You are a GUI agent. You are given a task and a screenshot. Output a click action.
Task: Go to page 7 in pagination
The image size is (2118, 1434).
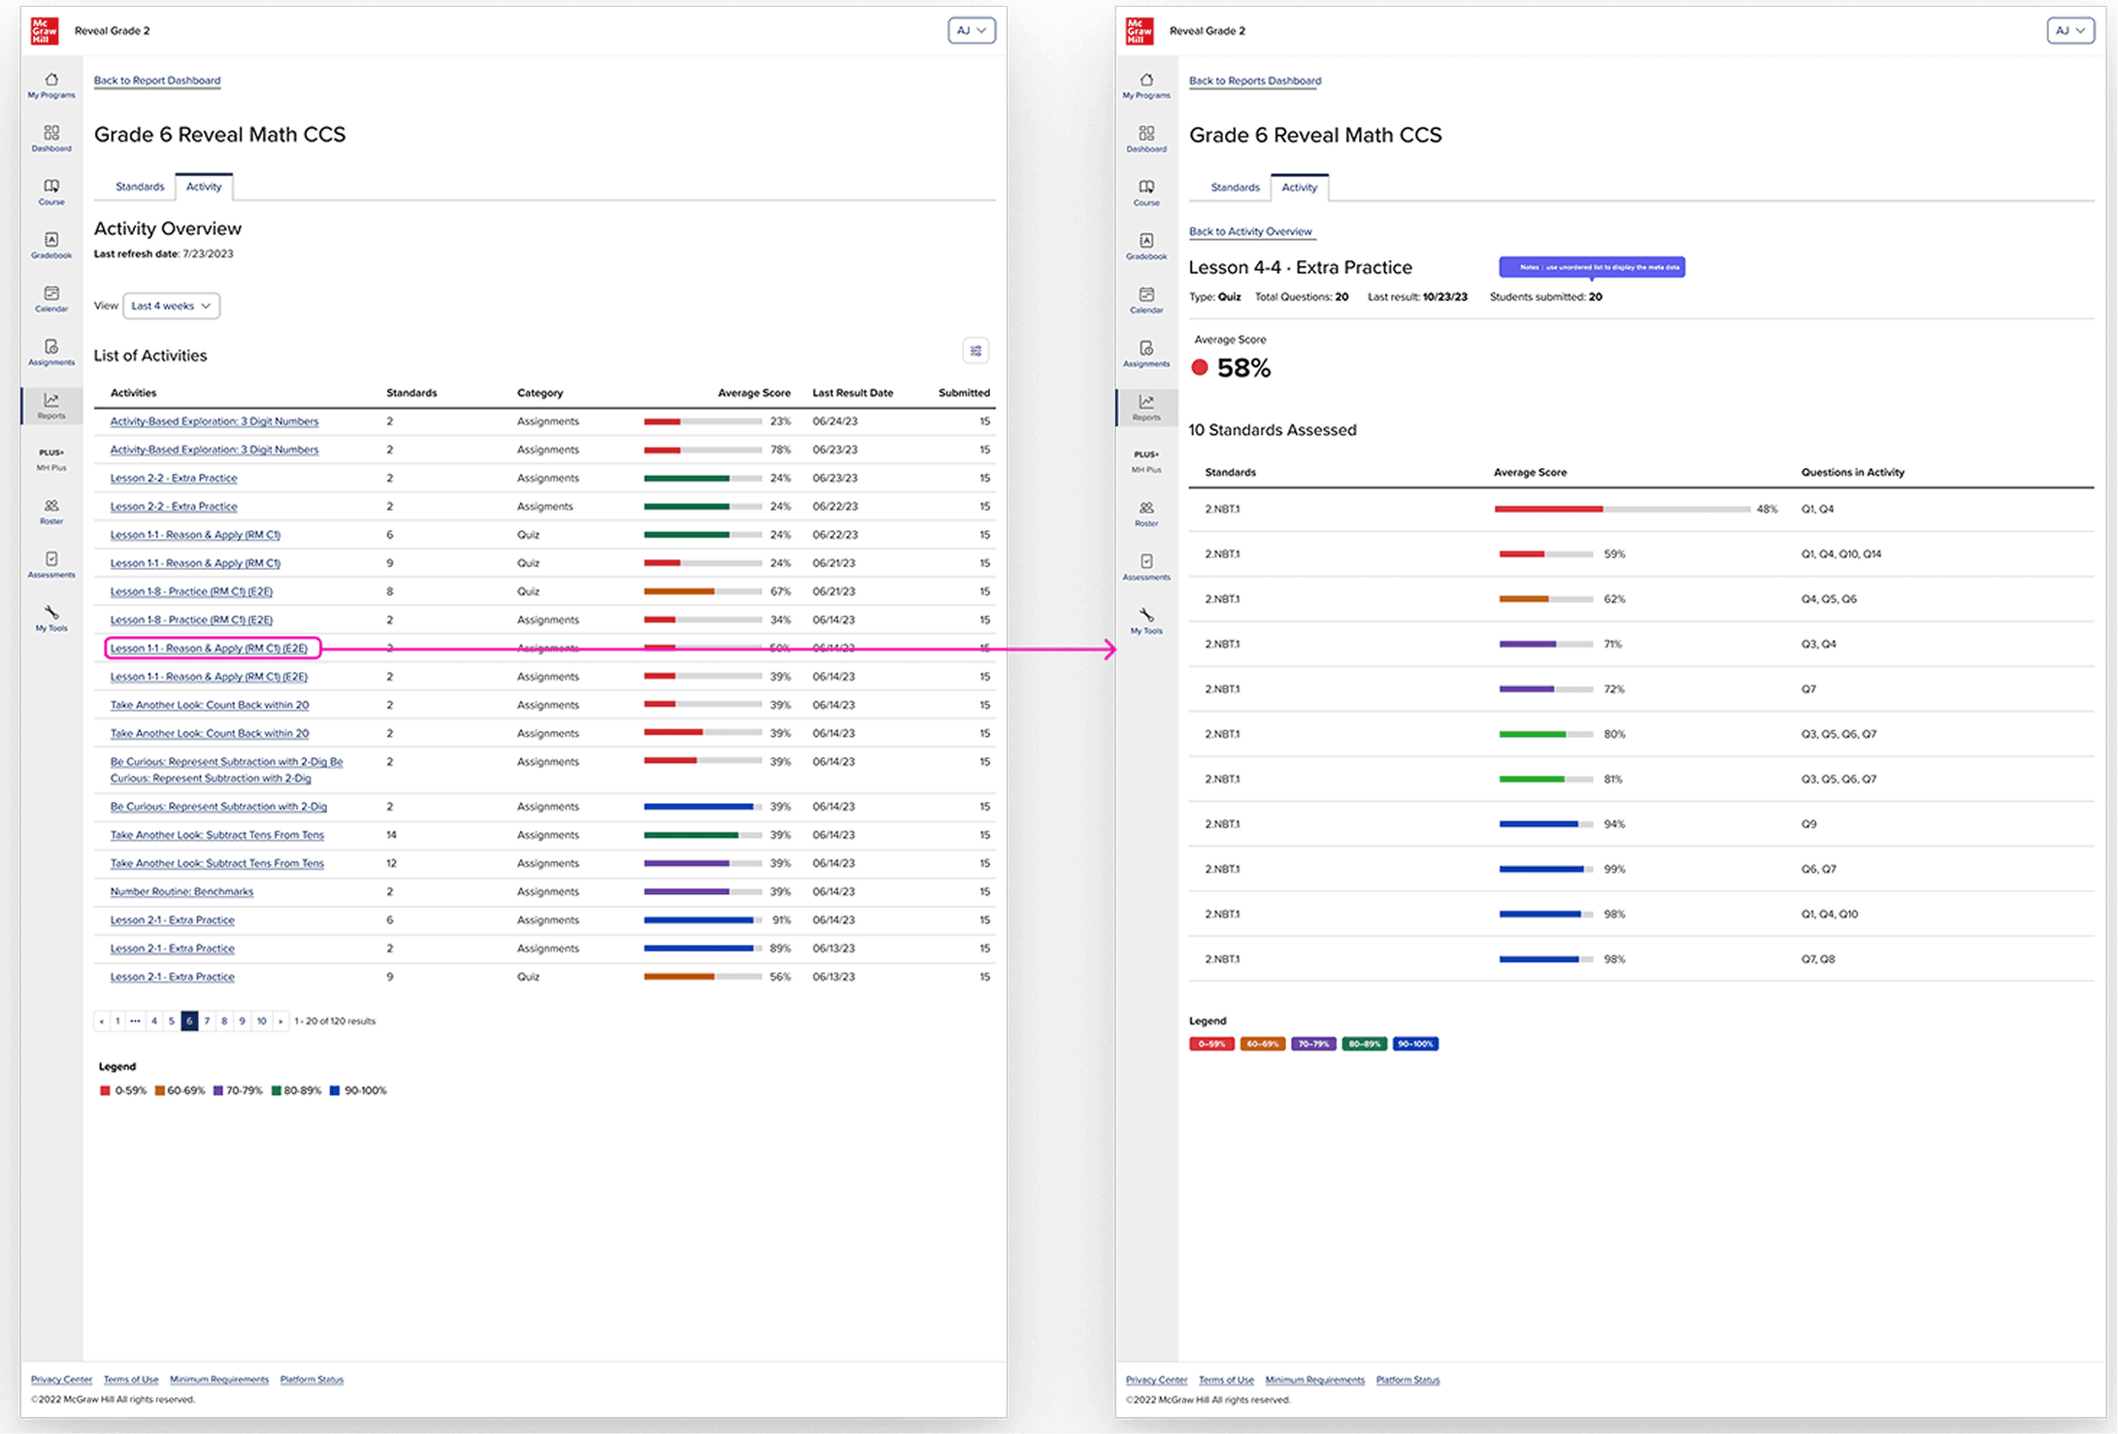[x=207, y=1020]
